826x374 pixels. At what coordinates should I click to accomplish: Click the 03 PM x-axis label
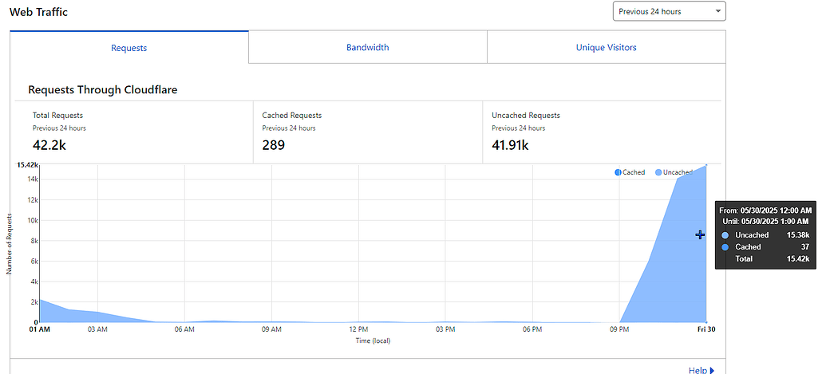pyautogui.click(x=445, y=329)
